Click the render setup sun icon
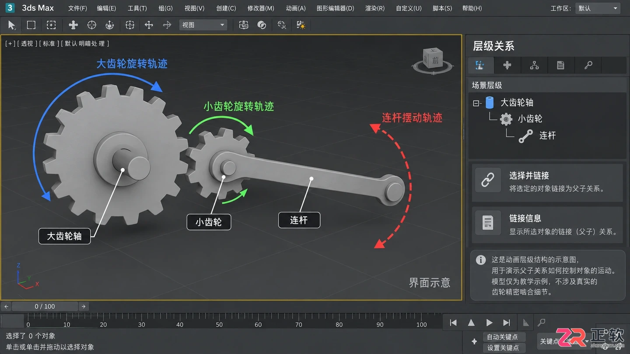The height and width of the screenshot is (354, 630). tap(301, 25)
